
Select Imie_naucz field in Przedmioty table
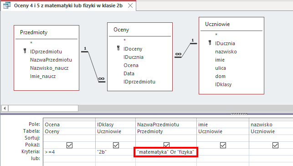(x=43, y=76)
